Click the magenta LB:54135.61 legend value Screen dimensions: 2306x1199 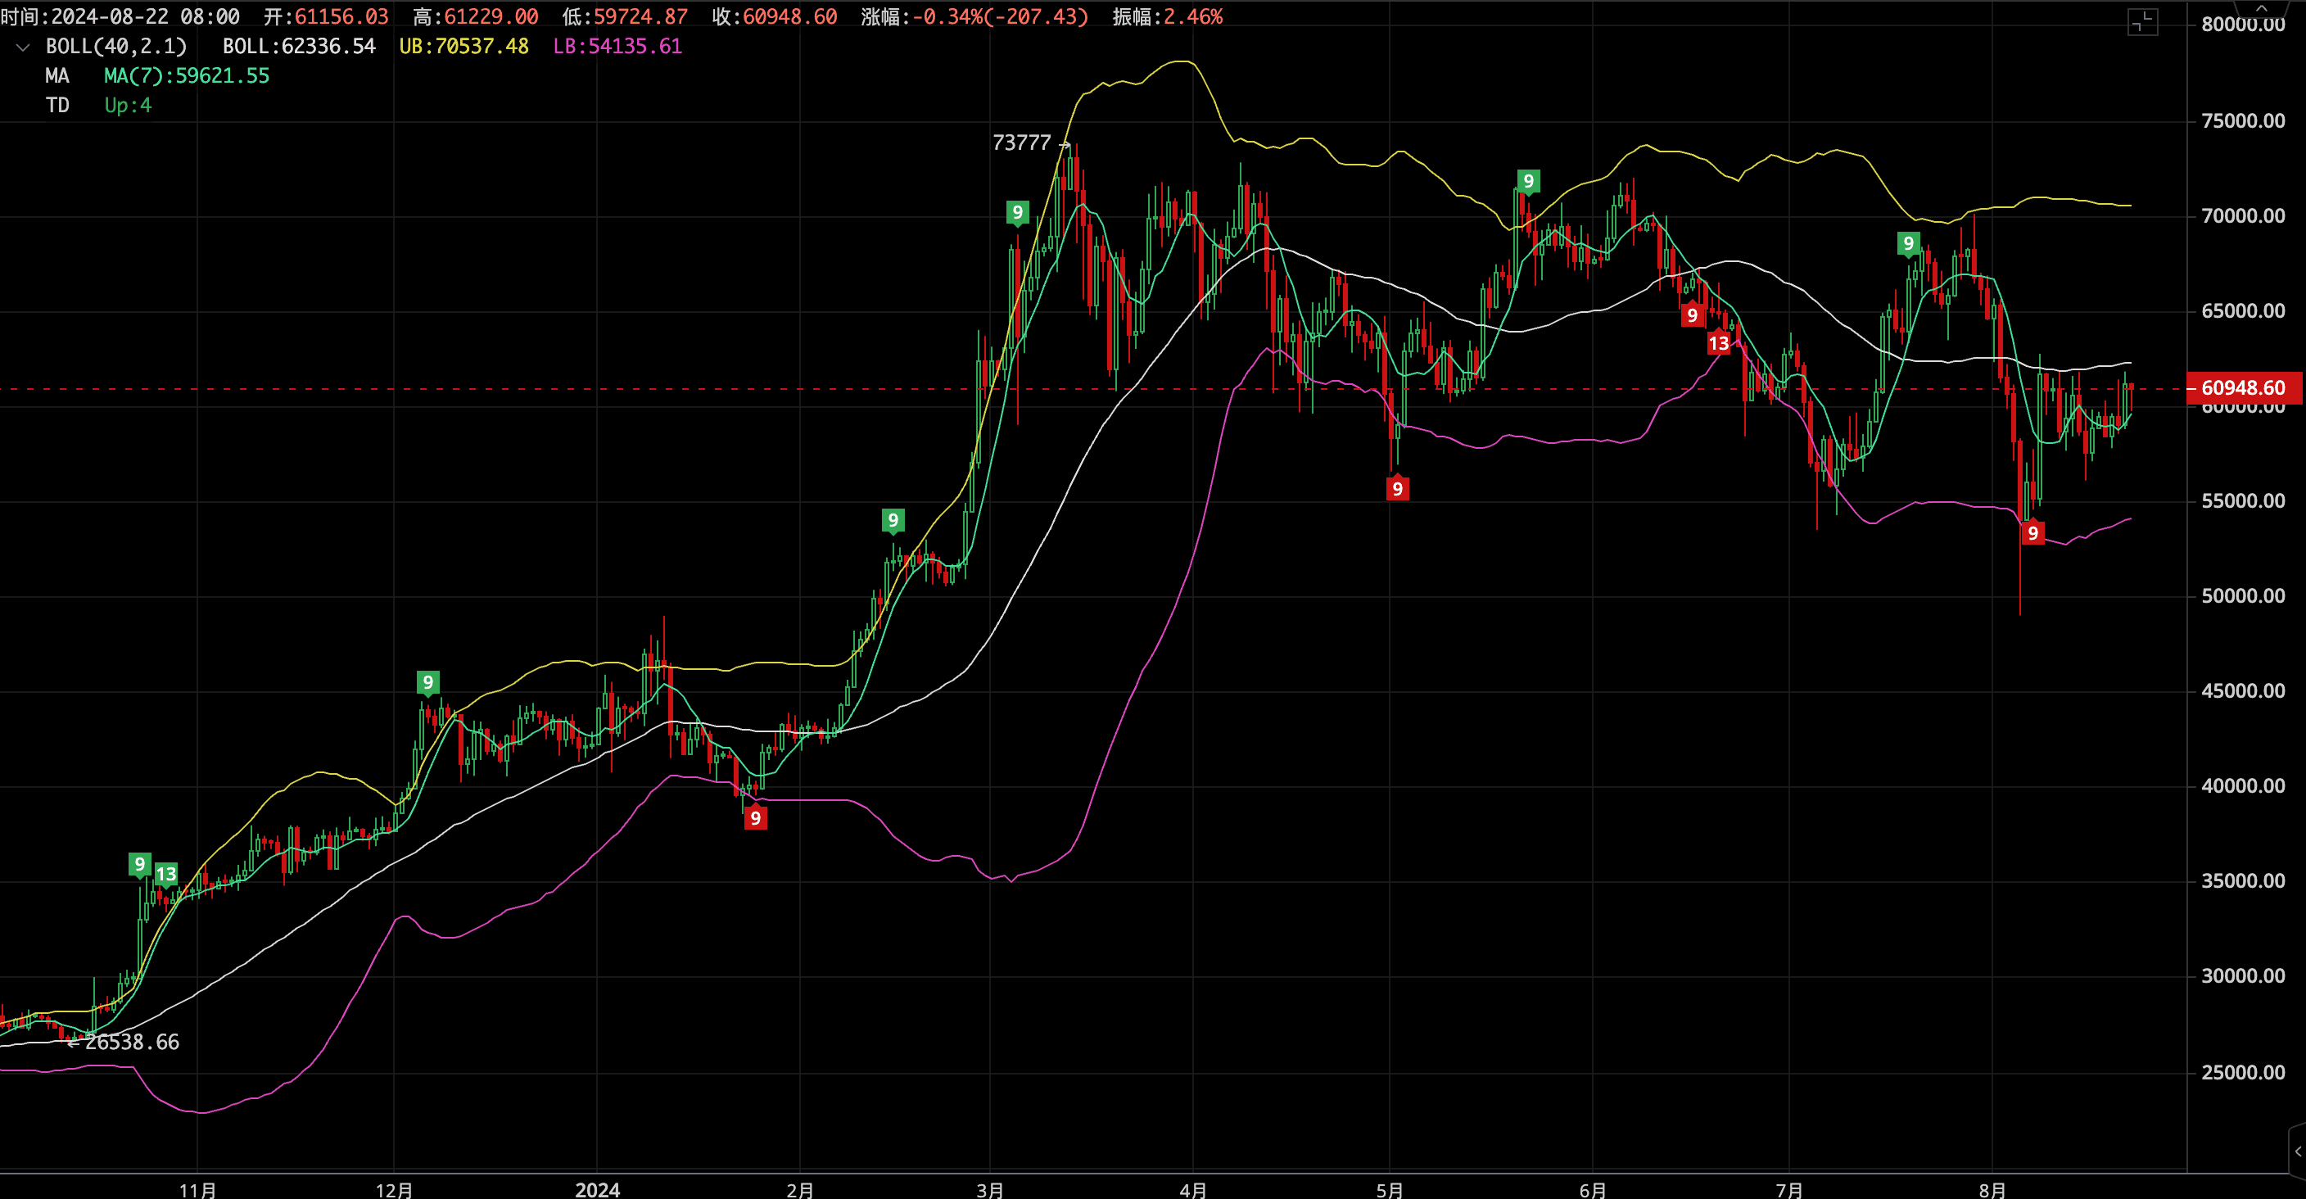(x=617, y=47)
